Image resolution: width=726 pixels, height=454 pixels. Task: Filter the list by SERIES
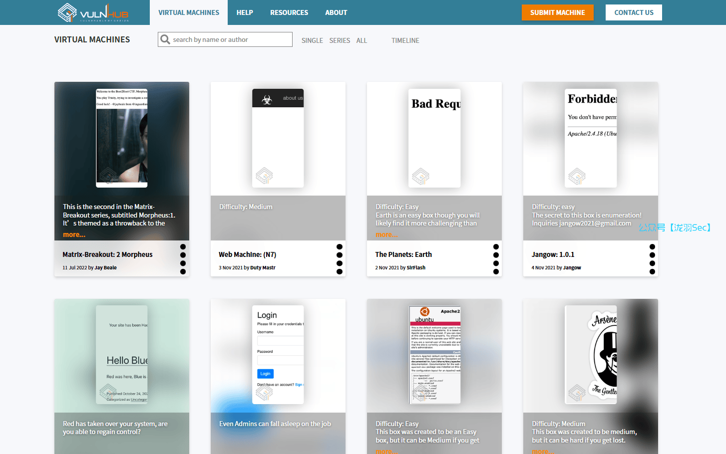[x=340, y=40]
